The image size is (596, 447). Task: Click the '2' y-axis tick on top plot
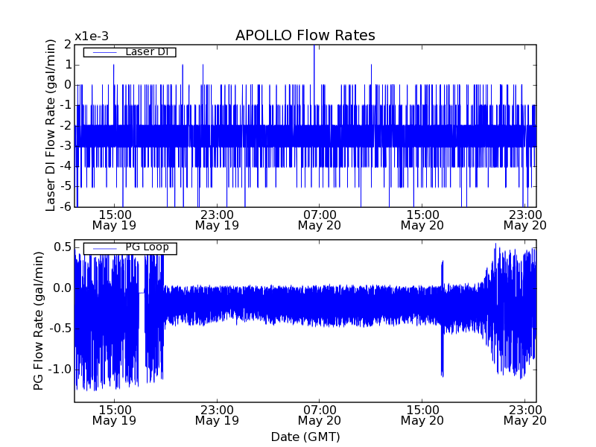tap(67, 45)
